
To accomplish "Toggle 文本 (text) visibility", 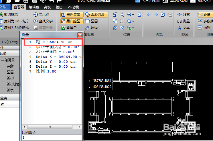I will click(x=184, y=28).
